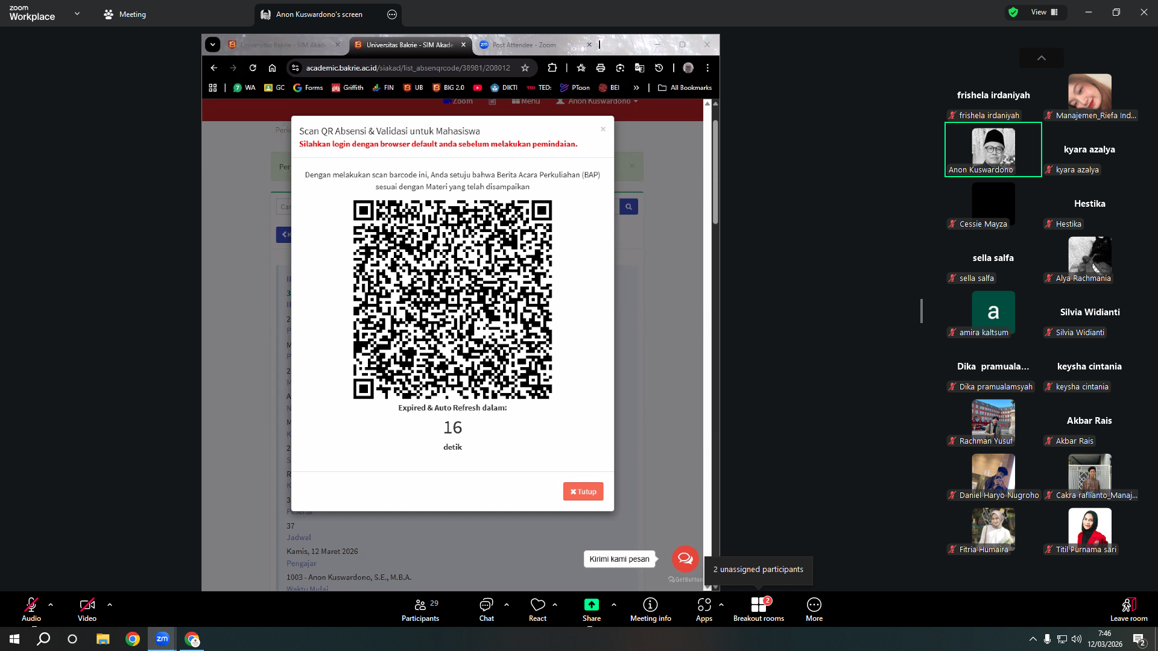Open Breakout rooms
The image size is (1158, 651).
click(759, 609)
